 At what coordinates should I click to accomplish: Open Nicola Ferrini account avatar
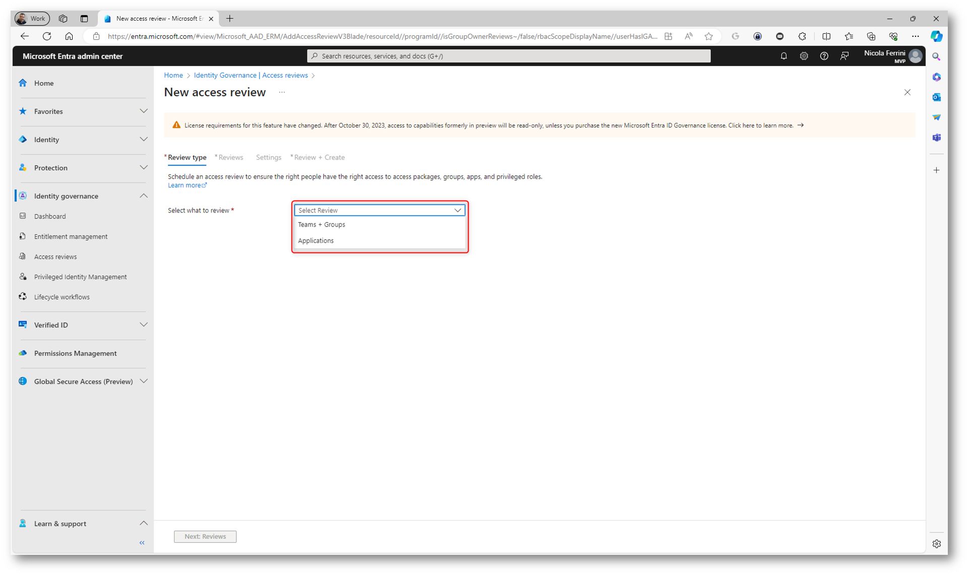pos(916,56)
